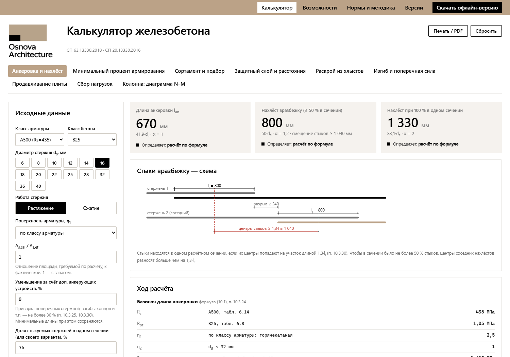
Task: Click the Ход расчёта heading
Action: point(155,289)
